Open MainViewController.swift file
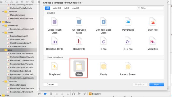Viewport: 172px width, 97px height. click(21, 18)
